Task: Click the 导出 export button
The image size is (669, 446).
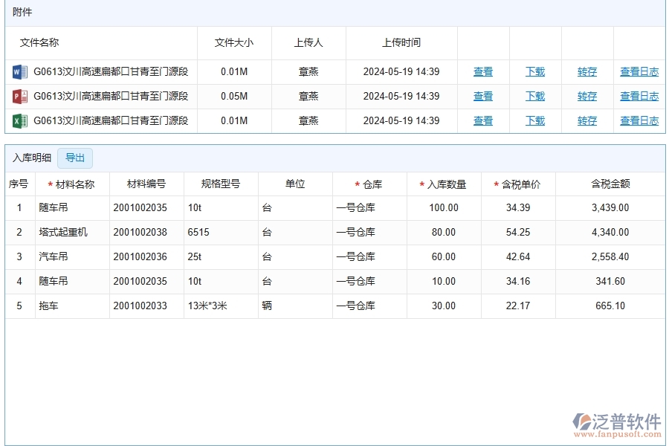Action: point(76,158)
